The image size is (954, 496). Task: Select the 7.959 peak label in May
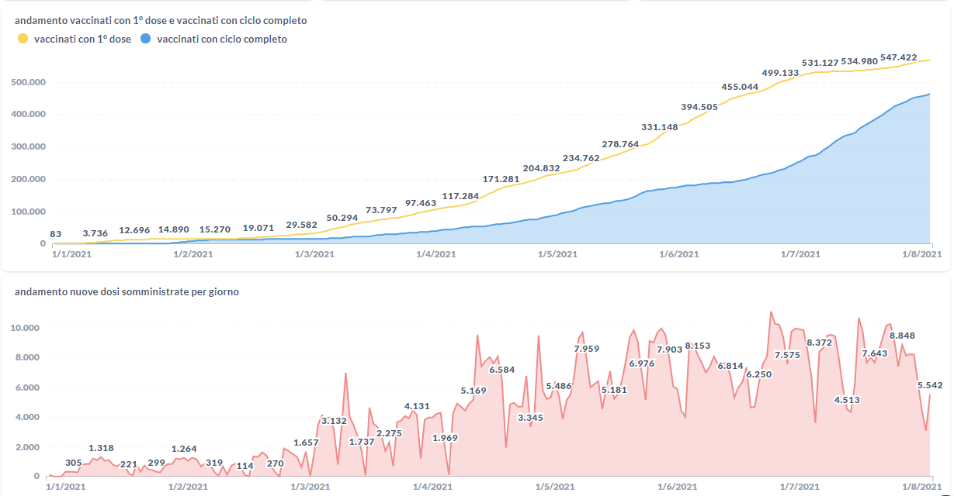(x=586, y=349)
